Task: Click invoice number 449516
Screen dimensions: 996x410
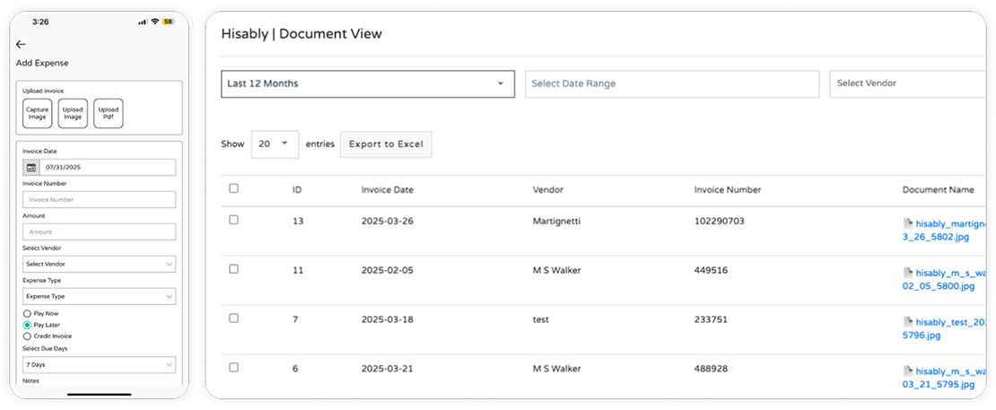Action: coord(711,270)
